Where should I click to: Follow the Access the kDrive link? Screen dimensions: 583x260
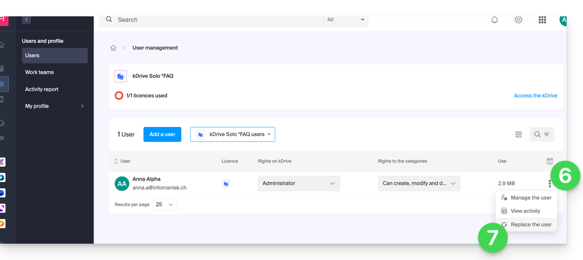(x=535, y=96)
